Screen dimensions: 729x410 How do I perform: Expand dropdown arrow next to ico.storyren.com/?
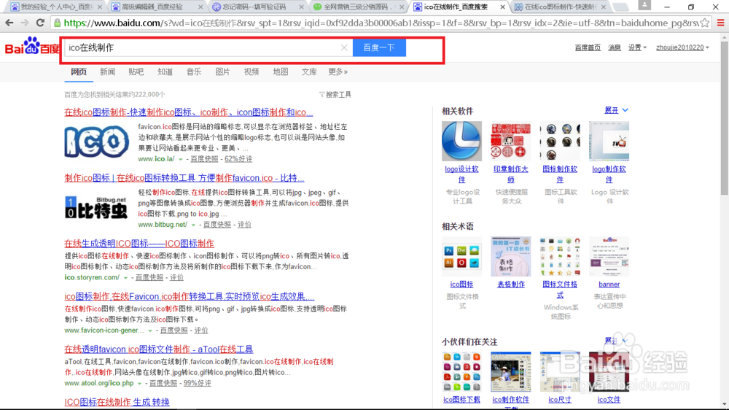[125, 278]
